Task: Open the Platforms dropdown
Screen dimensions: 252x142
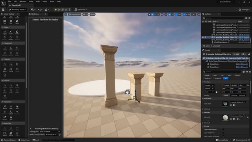Action: pos(81,9)
